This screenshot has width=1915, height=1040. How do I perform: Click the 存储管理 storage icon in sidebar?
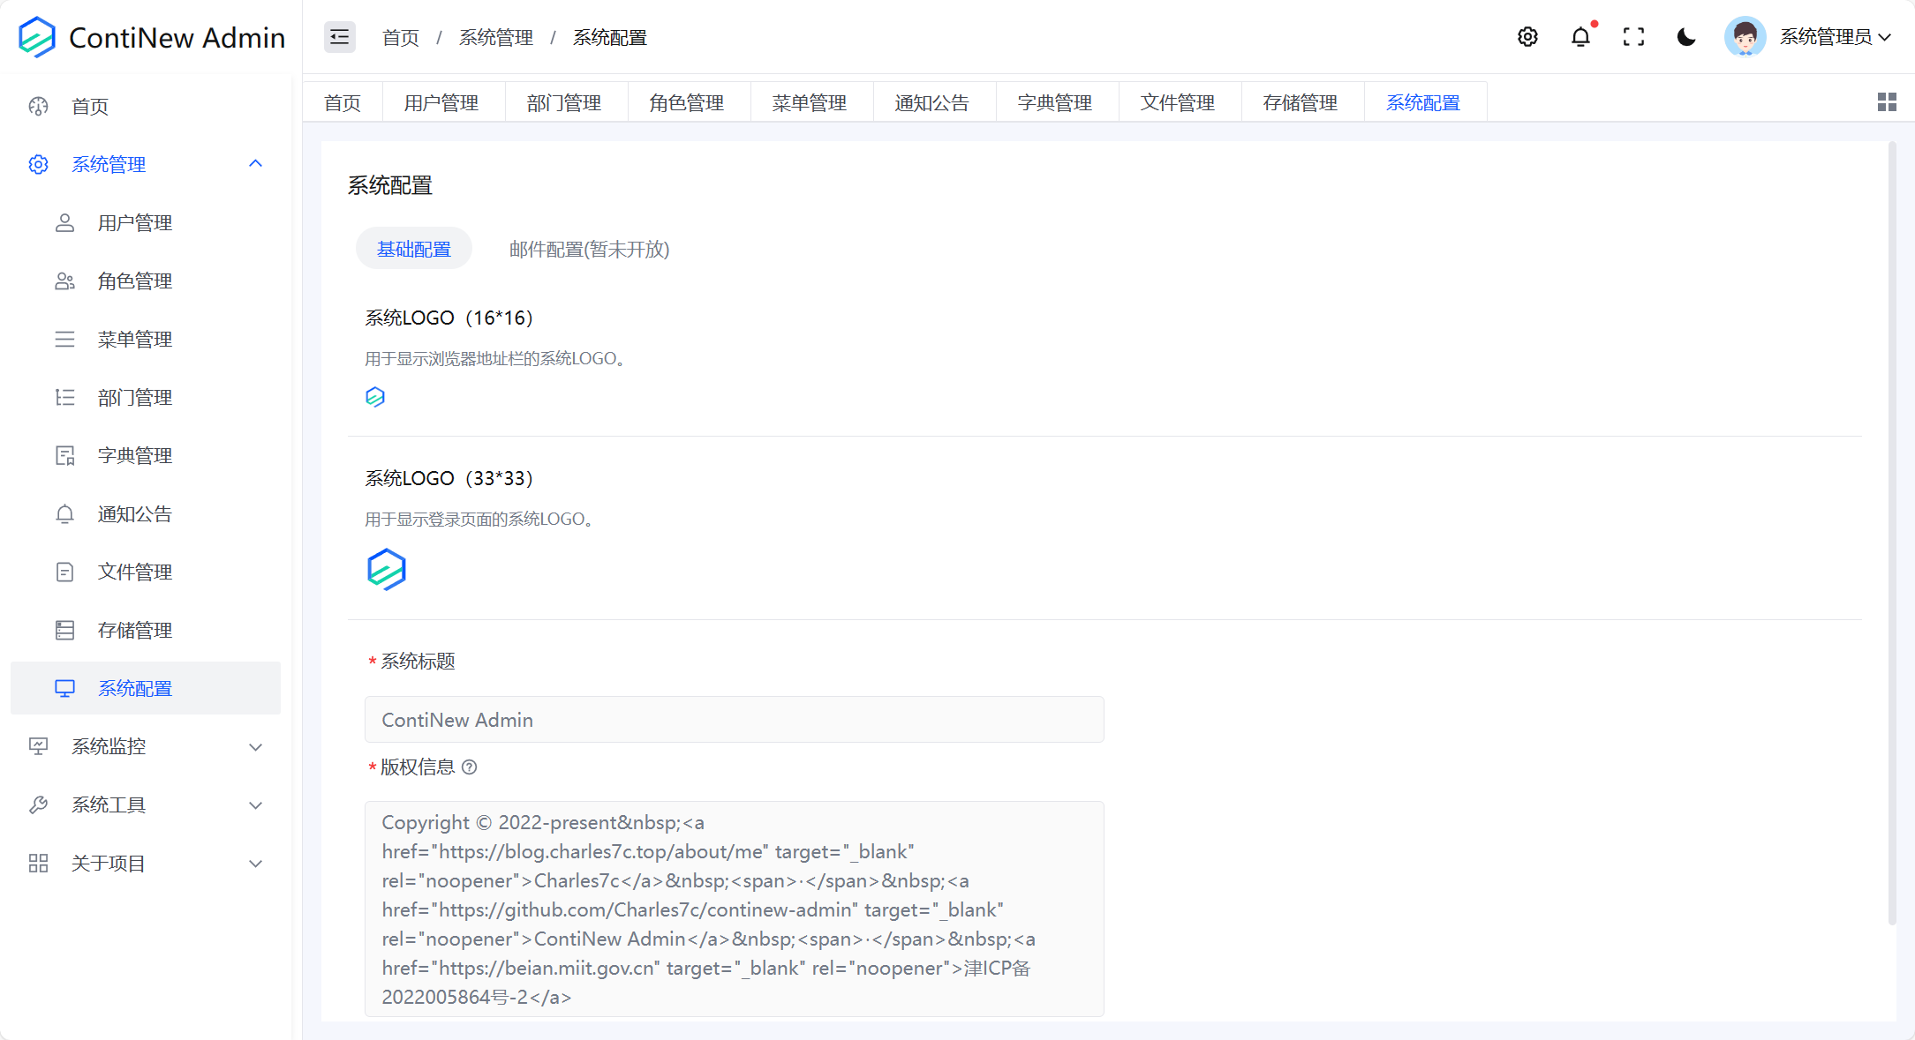[x=64, y=630]
